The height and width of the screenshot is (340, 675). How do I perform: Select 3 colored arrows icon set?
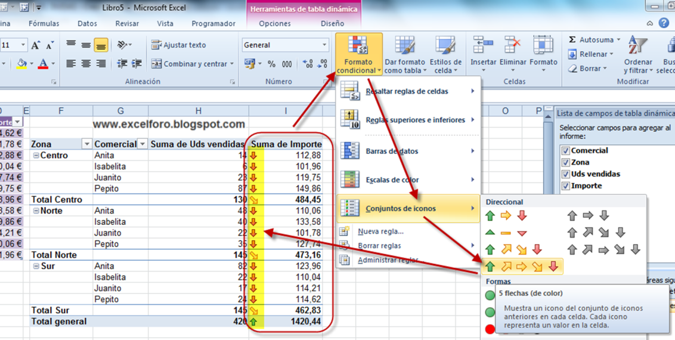tap(506, 215)
